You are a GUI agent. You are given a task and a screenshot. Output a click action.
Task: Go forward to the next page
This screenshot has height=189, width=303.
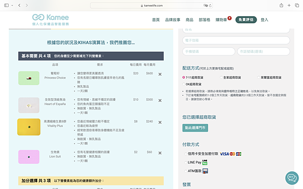(27, 5)
